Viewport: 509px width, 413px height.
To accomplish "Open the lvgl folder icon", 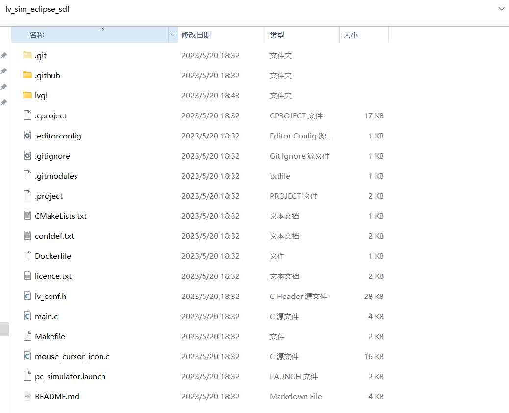I will 27,95.
